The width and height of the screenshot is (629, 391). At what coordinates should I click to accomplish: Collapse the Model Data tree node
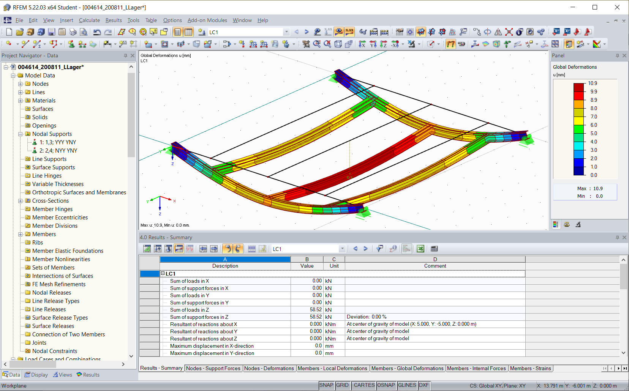pos(13,76)
